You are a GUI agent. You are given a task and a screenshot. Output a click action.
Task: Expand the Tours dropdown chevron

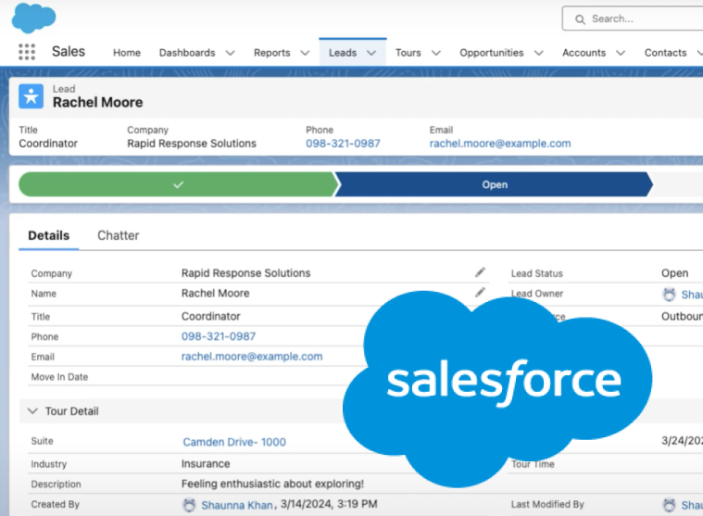[x=436, y=53]
